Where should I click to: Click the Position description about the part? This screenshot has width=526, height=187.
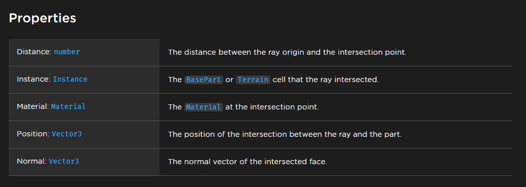[x=285, y=134]
